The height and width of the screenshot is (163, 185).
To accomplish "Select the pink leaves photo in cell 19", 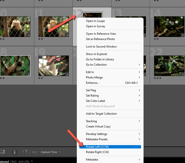I will pyautogui.click(x=54, y=66).
